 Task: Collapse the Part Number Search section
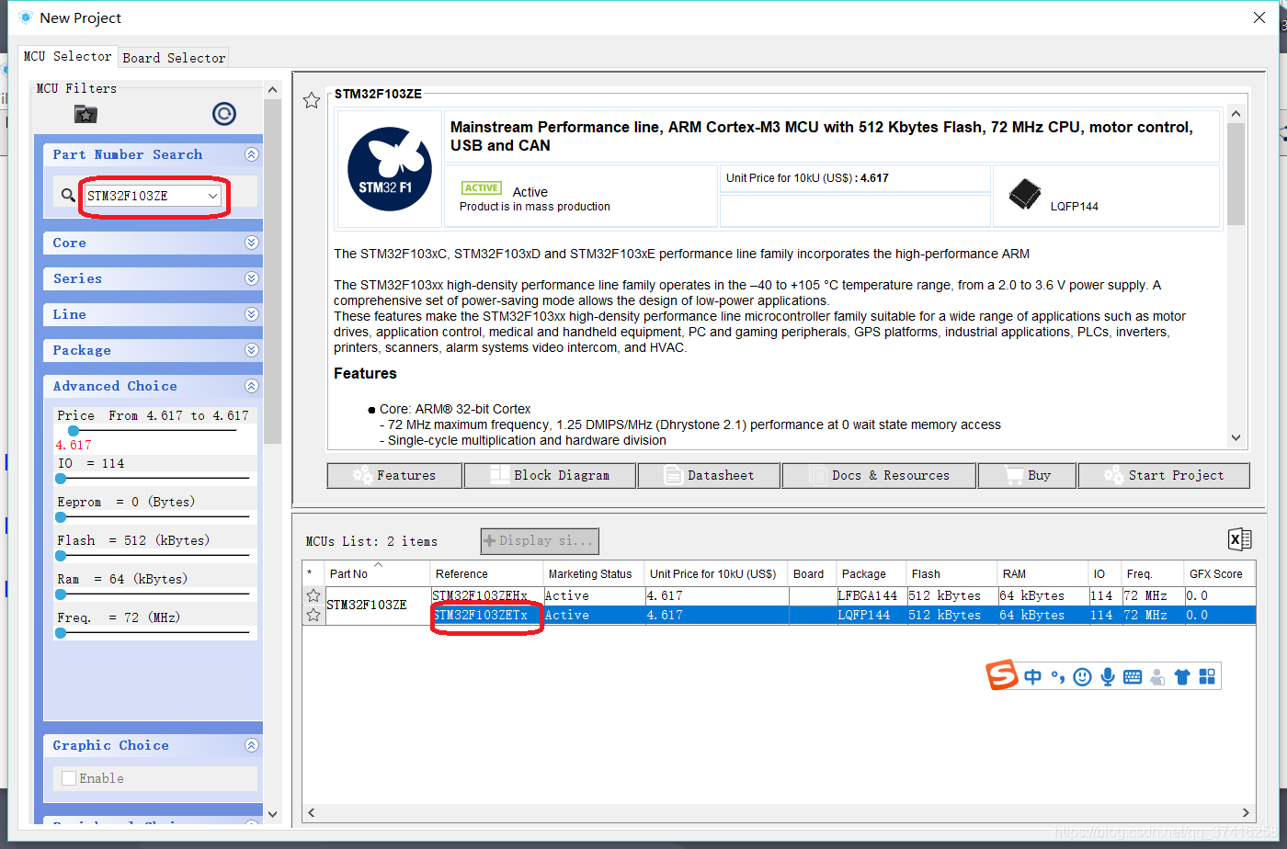[x=251, y=155]
